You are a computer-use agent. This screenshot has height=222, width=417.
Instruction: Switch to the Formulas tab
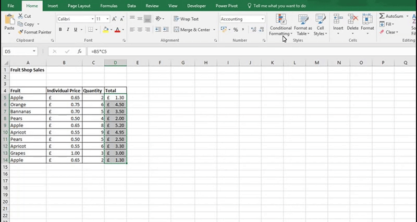(x=108, y=5)
